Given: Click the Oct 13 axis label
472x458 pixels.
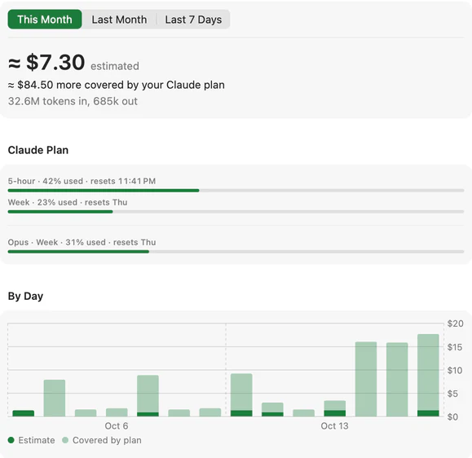Looking at the screenshot, I should pyautogui.click(x=334, y=425).
